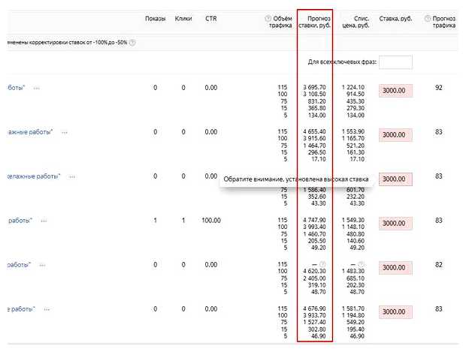Click help icon next to dash in Прогноз ставки column
Viewport: 466px width, 352px height.
322,264
